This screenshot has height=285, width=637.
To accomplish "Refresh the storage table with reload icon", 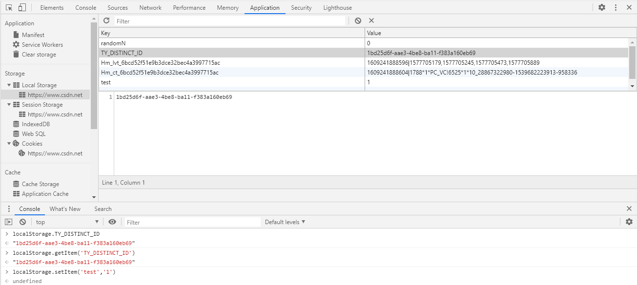I will 106,21.
